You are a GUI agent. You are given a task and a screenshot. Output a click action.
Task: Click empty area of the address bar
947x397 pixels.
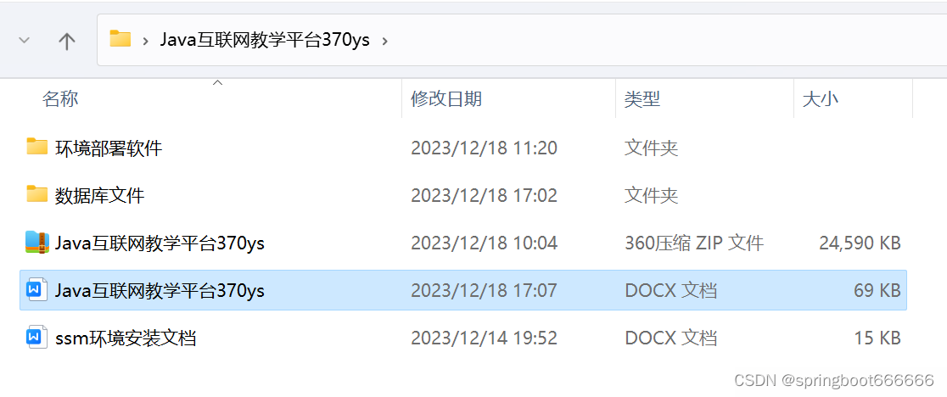tap(664, 40)
